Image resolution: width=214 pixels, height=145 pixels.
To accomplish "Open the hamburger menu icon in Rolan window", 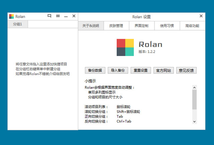I will (x=58, y=16).
